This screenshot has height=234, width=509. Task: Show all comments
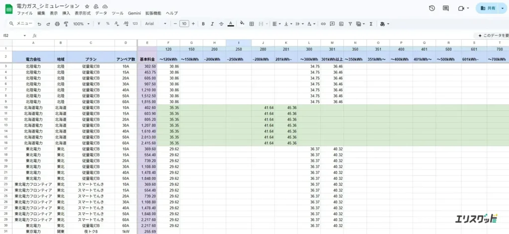(x=446, y=8)
